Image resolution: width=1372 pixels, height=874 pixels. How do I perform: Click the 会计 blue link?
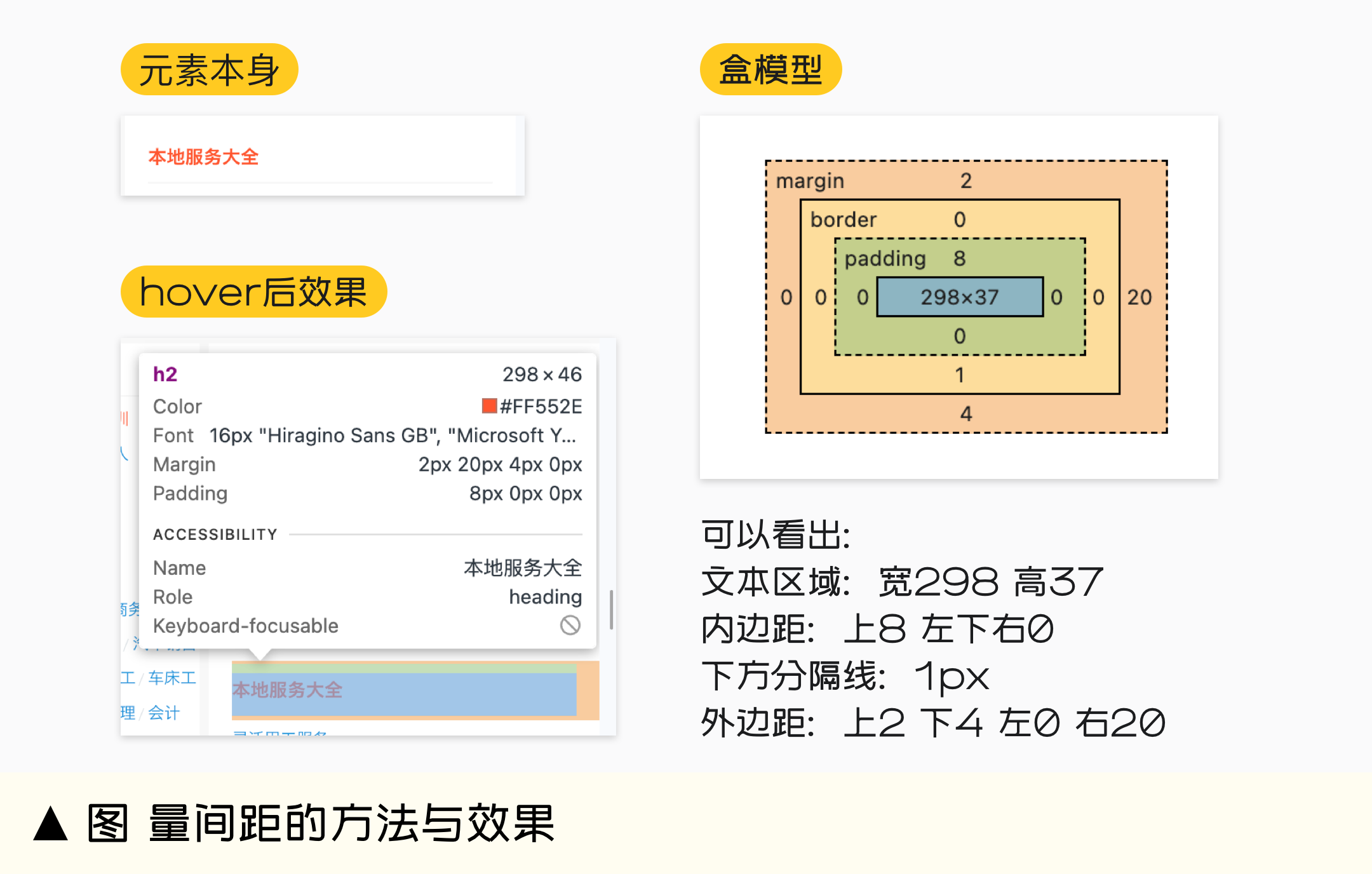(x=164, y=713)
